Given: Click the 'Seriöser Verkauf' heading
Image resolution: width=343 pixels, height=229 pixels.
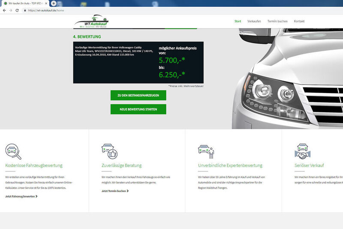Looking at the screenshot, I should [309, 166].
